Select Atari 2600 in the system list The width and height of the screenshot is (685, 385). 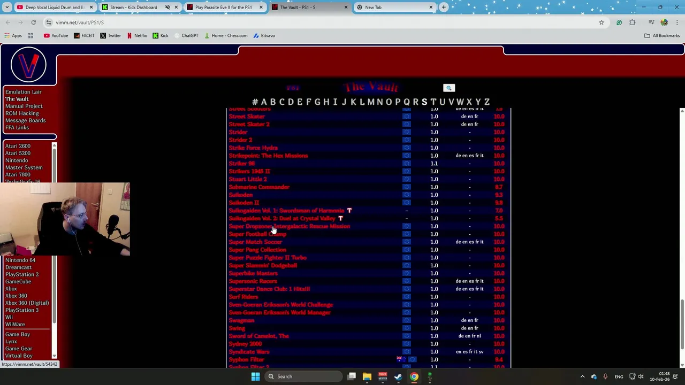click(x=18, y=146)
